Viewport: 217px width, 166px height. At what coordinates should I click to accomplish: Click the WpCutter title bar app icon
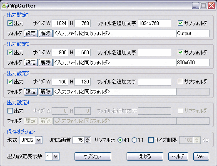click(x=5, y=6)
